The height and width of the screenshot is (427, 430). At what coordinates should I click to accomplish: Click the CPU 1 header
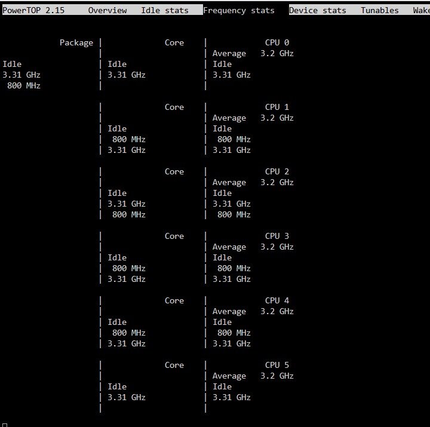[x=277, y=107]
